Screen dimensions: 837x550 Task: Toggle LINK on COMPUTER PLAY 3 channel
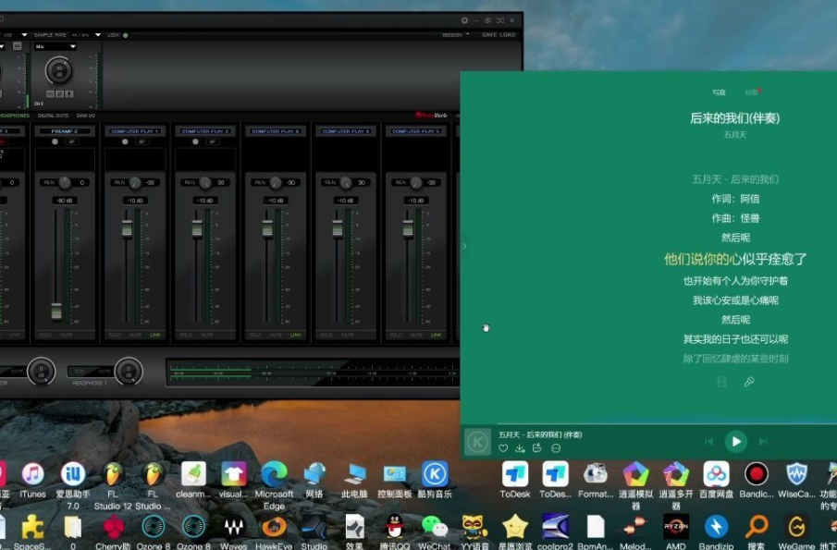pyautogui.click(x=296, y=335)
